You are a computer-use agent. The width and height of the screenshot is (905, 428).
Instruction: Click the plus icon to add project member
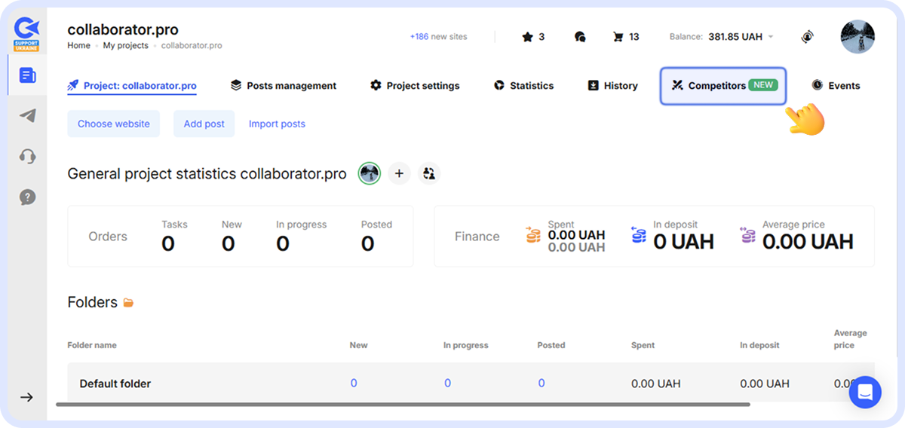click(x=399, y=174)
